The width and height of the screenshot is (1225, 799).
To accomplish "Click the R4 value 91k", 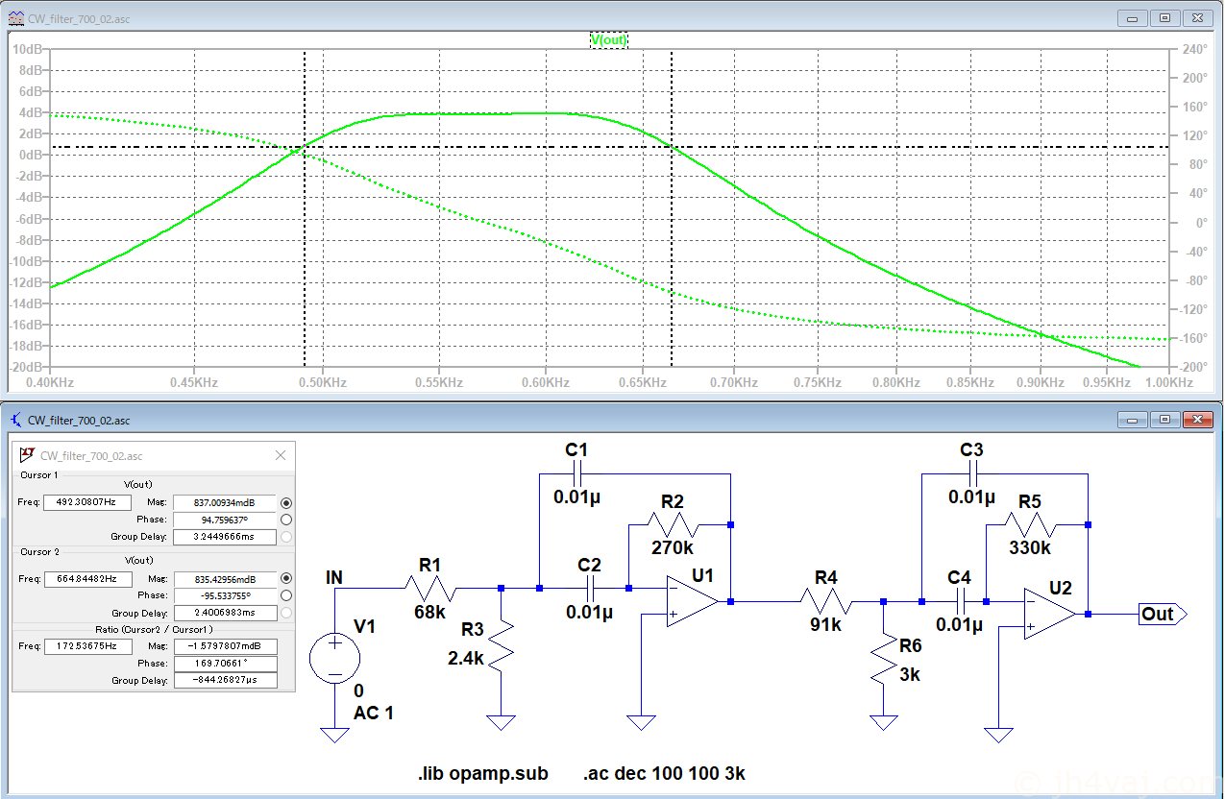I will click(x=826, y=624).
